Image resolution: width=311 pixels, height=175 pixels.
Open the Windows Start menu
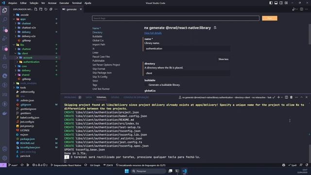coord(126,171)
